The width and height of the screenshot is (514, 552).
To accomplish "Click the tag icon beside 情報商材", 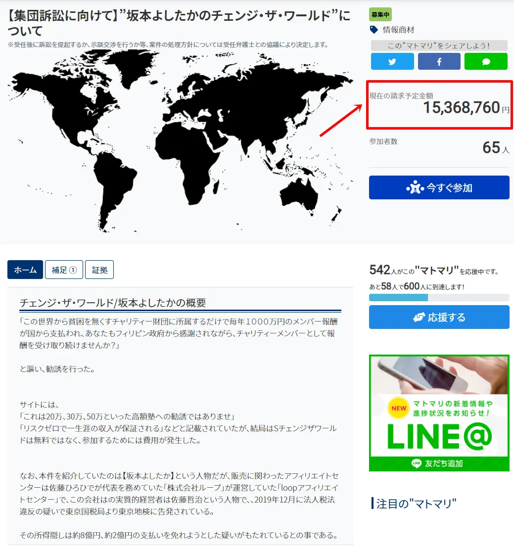I will pyautogui.click(x=374, y=30).
